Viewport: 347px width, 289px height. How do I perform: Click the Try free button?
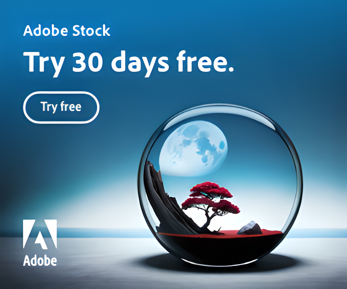point(61,107)
